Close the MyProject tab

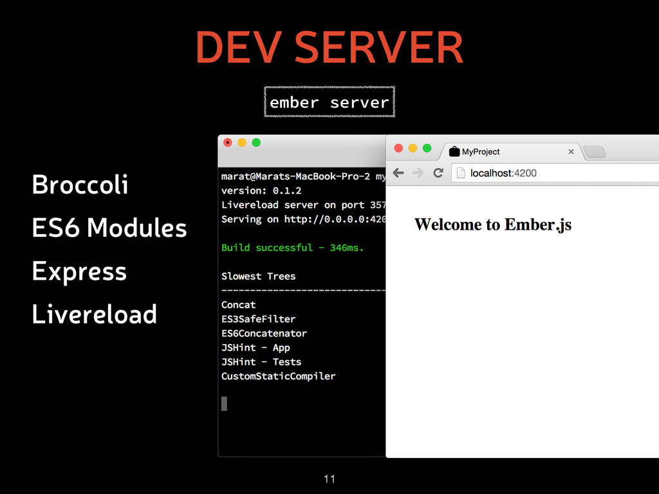[571, 152]
